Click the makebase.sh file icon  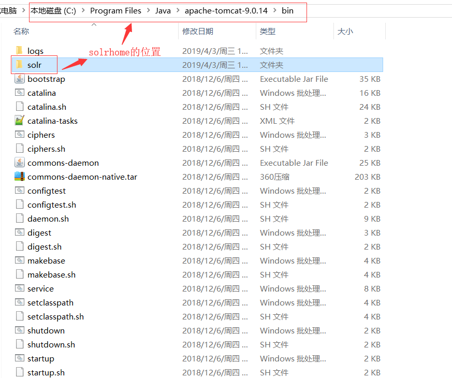pyautogui.click(x=19, y=274)
